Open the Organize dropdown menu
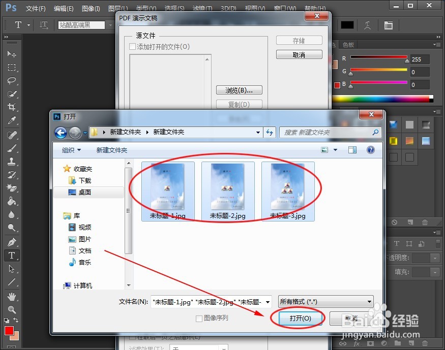This screenshot has width=445, height=350. [x=71, y=150]
